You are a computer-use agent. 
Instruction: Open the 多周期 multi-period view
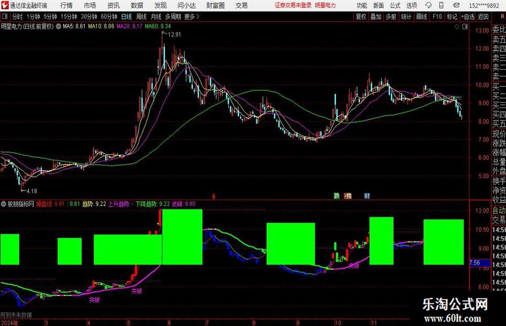click(x=173, y=17)
